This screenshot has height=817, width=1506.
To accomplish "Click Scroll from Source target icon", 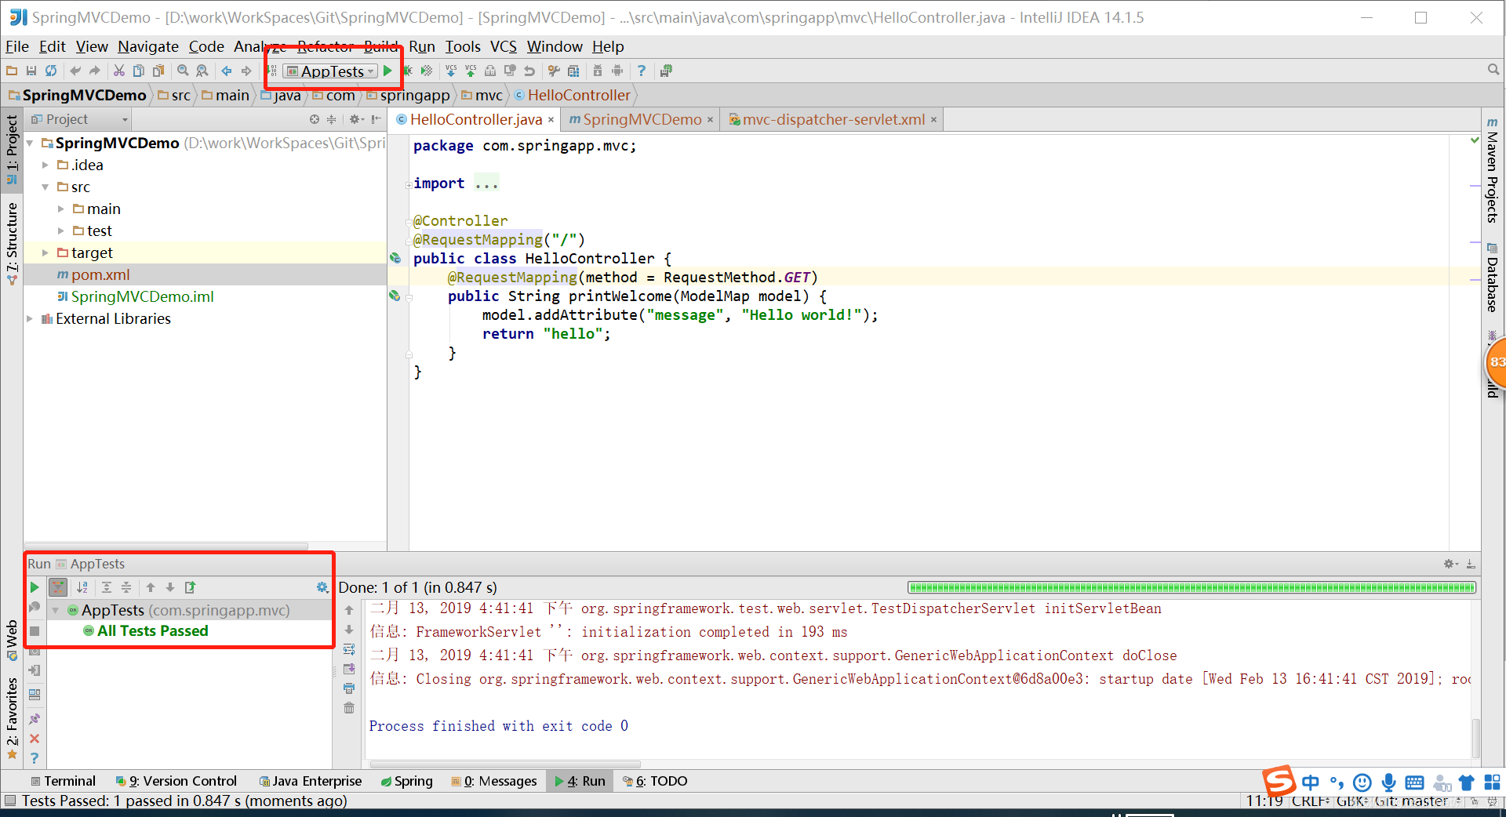I will [x=315, y=119].
